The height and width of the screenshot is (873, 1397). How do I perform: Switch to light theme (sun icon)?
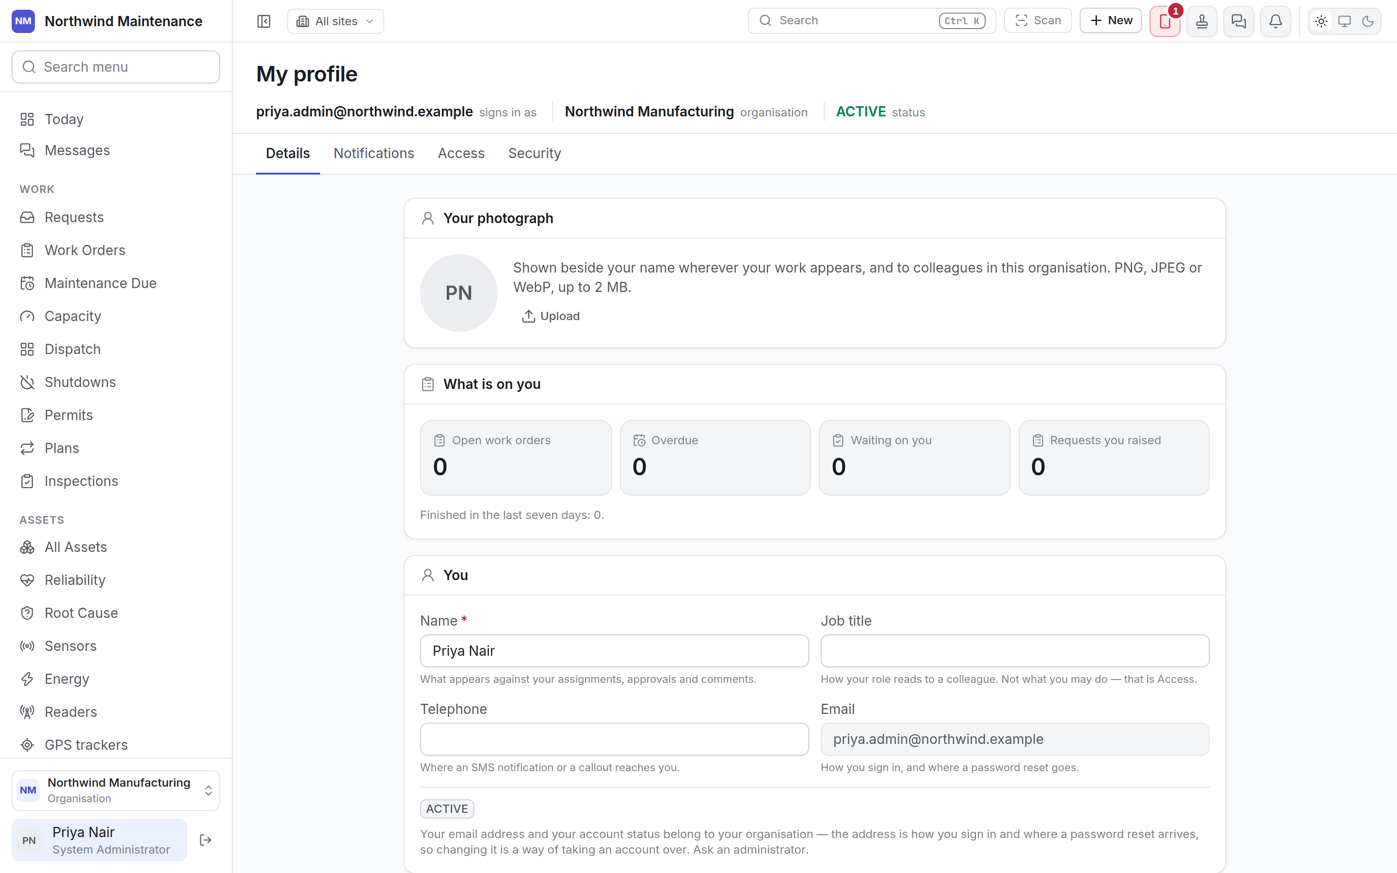pyautogui.click(x=1321, y=21)
